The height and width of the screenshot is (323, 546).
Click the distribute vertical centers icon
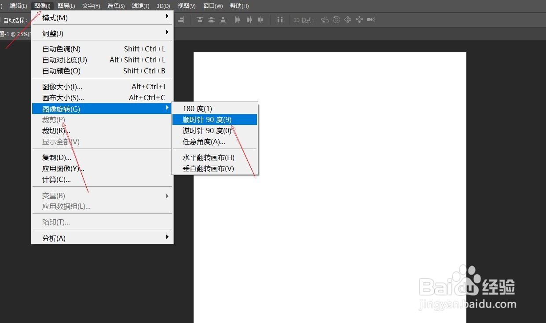[212, 20]
